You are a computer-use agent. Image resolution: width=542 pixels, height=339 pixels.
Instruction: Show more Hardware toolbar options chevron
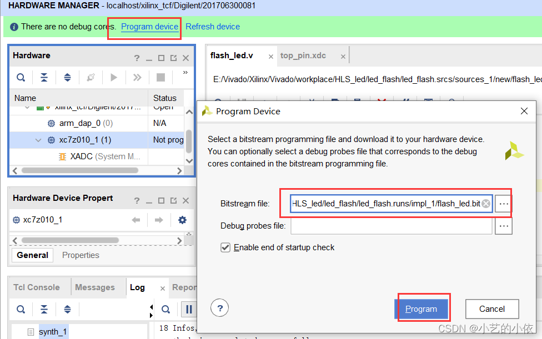tap(185, 73)
